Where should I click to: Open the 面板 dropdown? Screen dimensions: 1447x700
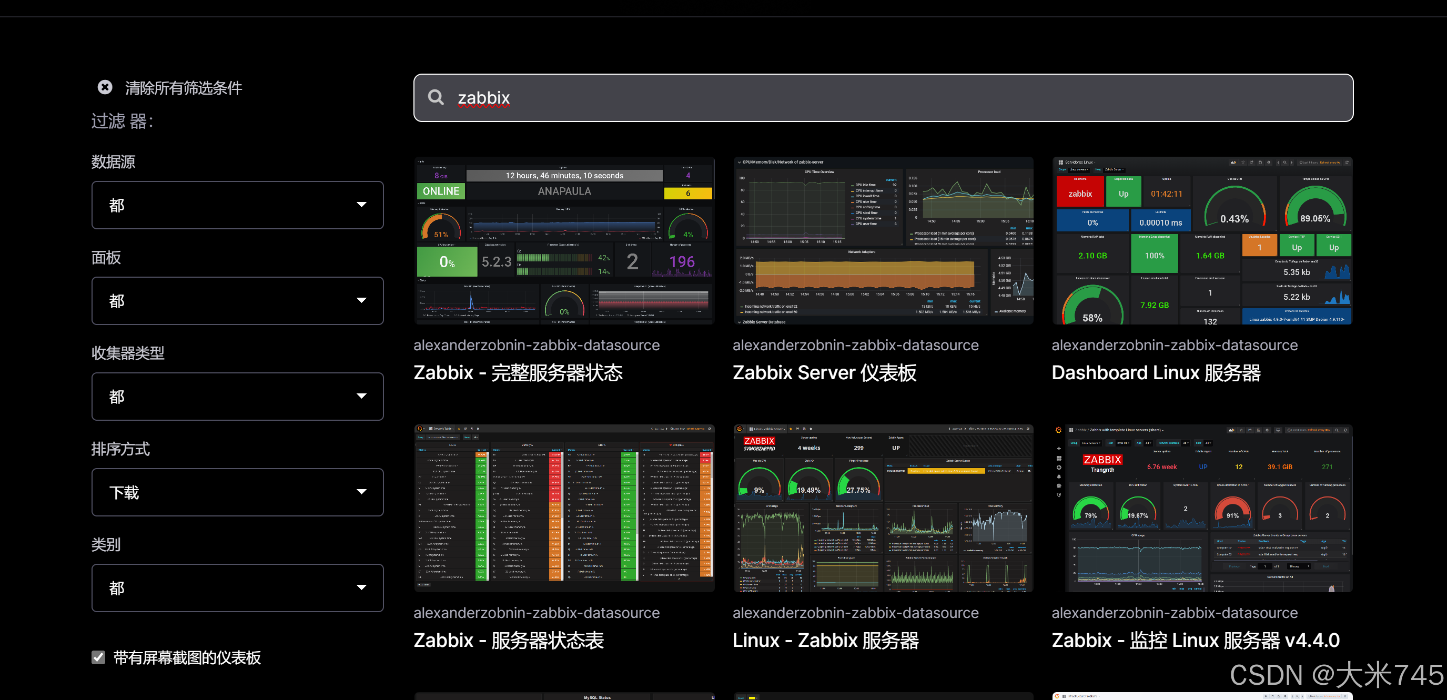coord(237,300)
